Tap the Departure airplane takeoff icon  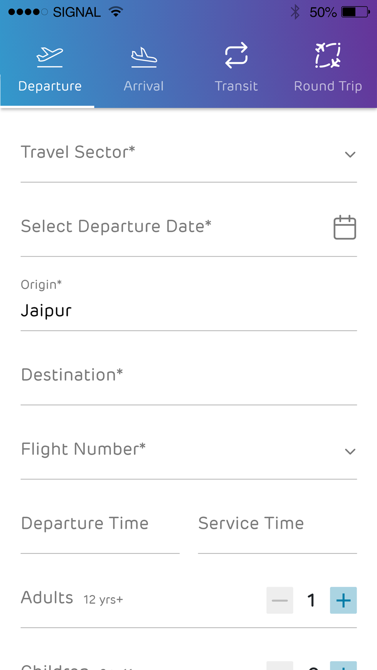(50, 57)
